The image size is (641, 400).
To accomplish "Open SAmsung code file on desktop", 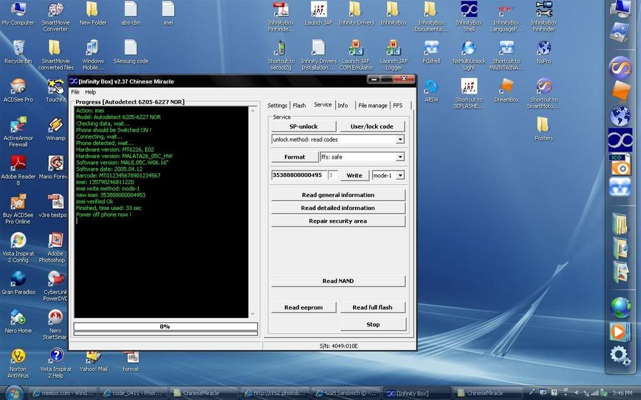I will (131, 52).
